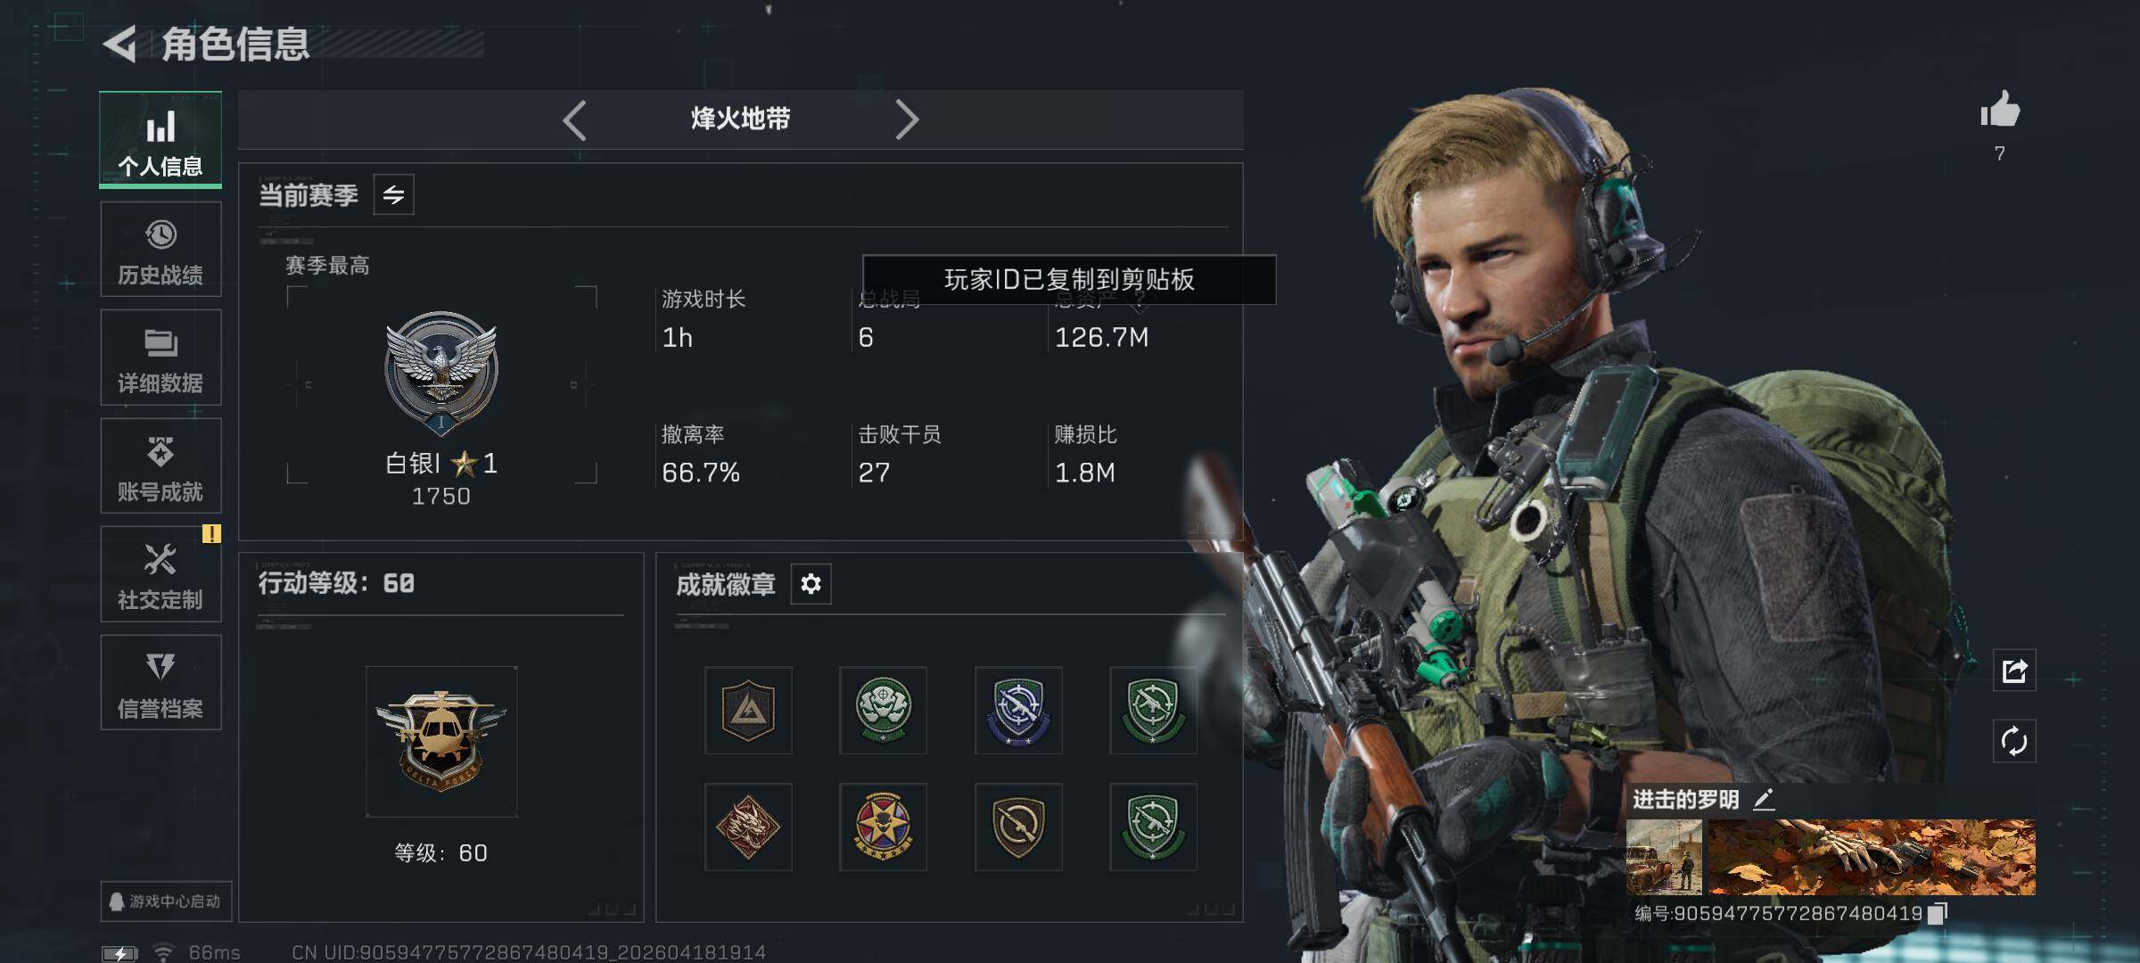
Task: Open 社交定制 customization panel
Action: 160,574
